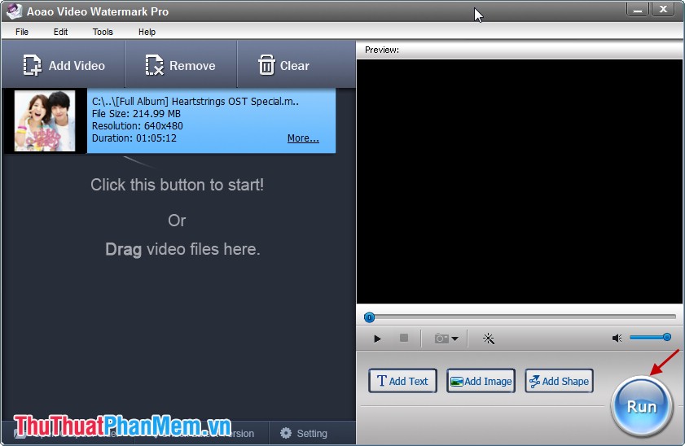This screenshot has width=685, height=446.
Task: Clear the video list
Action: [x=284, y=65]
